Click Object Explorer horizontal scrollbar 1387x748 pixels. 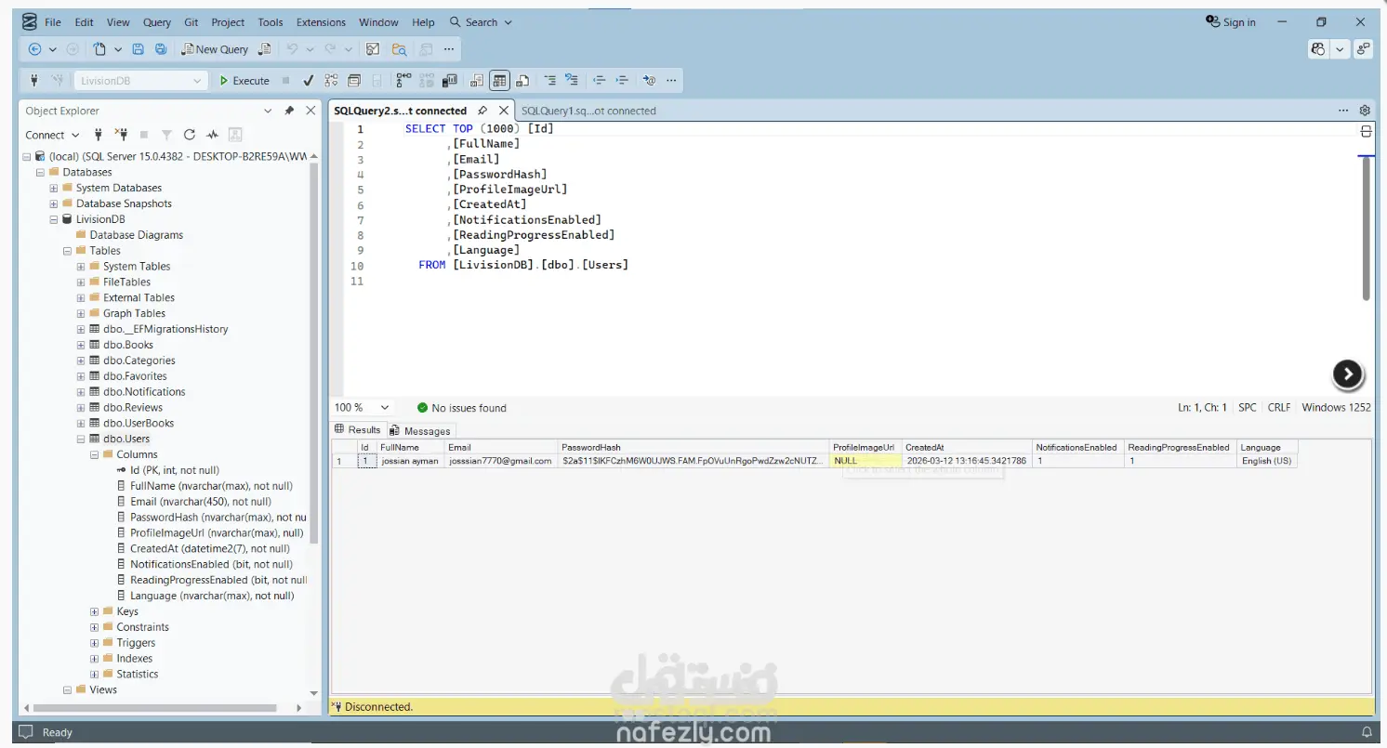pos(153,707)
